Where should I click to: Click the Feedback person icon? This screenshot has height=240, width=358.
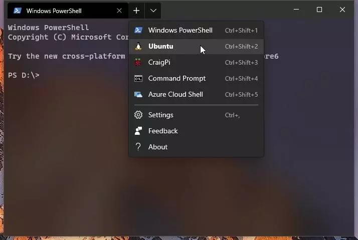click(x=138, y=131)
